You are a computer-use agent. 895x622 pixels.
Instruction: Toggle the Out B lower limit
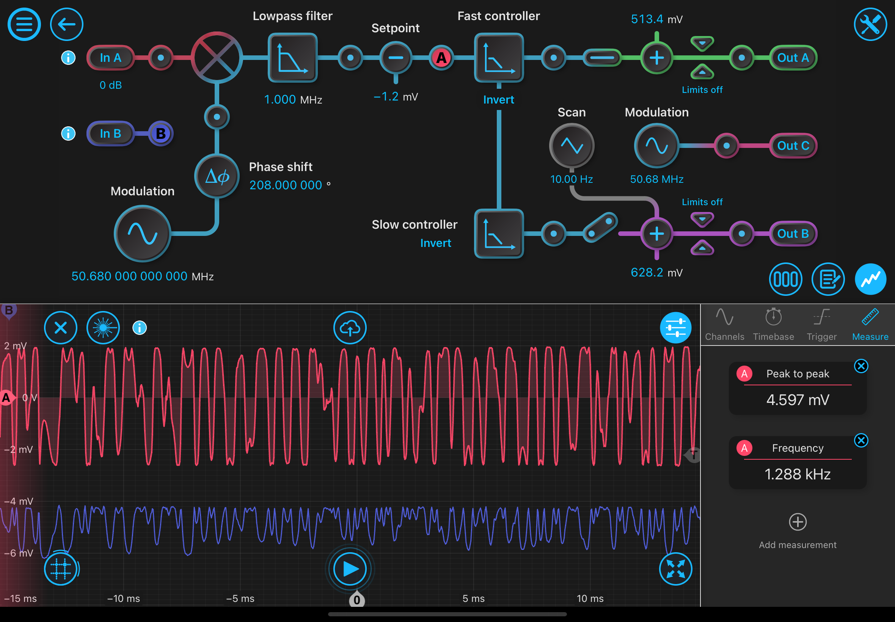tap(702, 248)
